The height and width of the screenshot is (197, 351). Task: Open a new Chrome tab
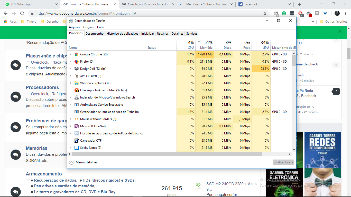299,4
